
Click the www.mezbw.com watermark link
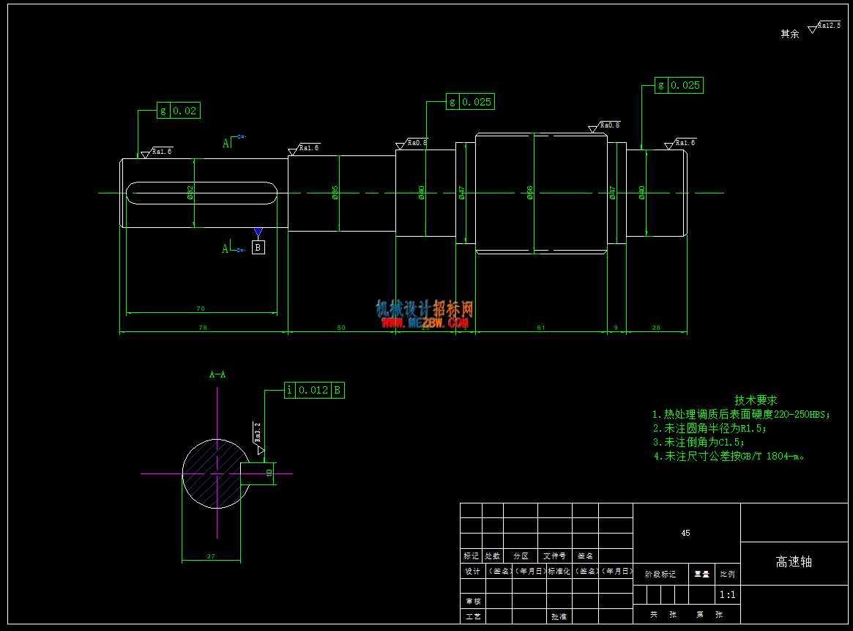click(x=425, y=323)
